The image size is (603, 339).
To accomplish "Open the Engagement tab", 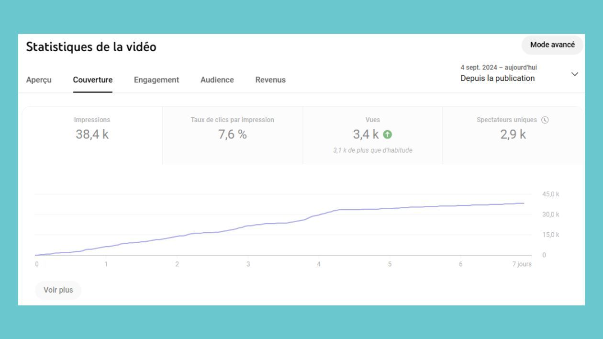I will (156, 80).
